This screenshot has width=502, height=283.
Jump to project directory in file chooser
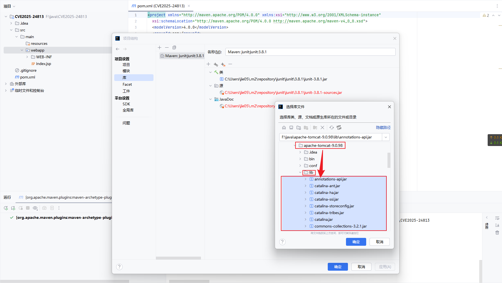(x=299, y=127)
